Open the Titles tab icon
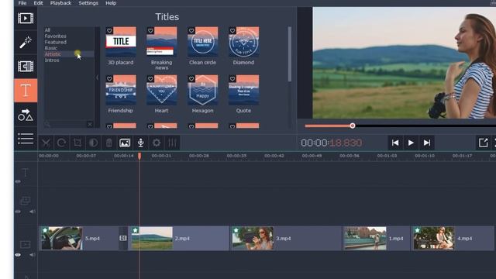This screenshot has width=496, height=279. click(26, 91)
